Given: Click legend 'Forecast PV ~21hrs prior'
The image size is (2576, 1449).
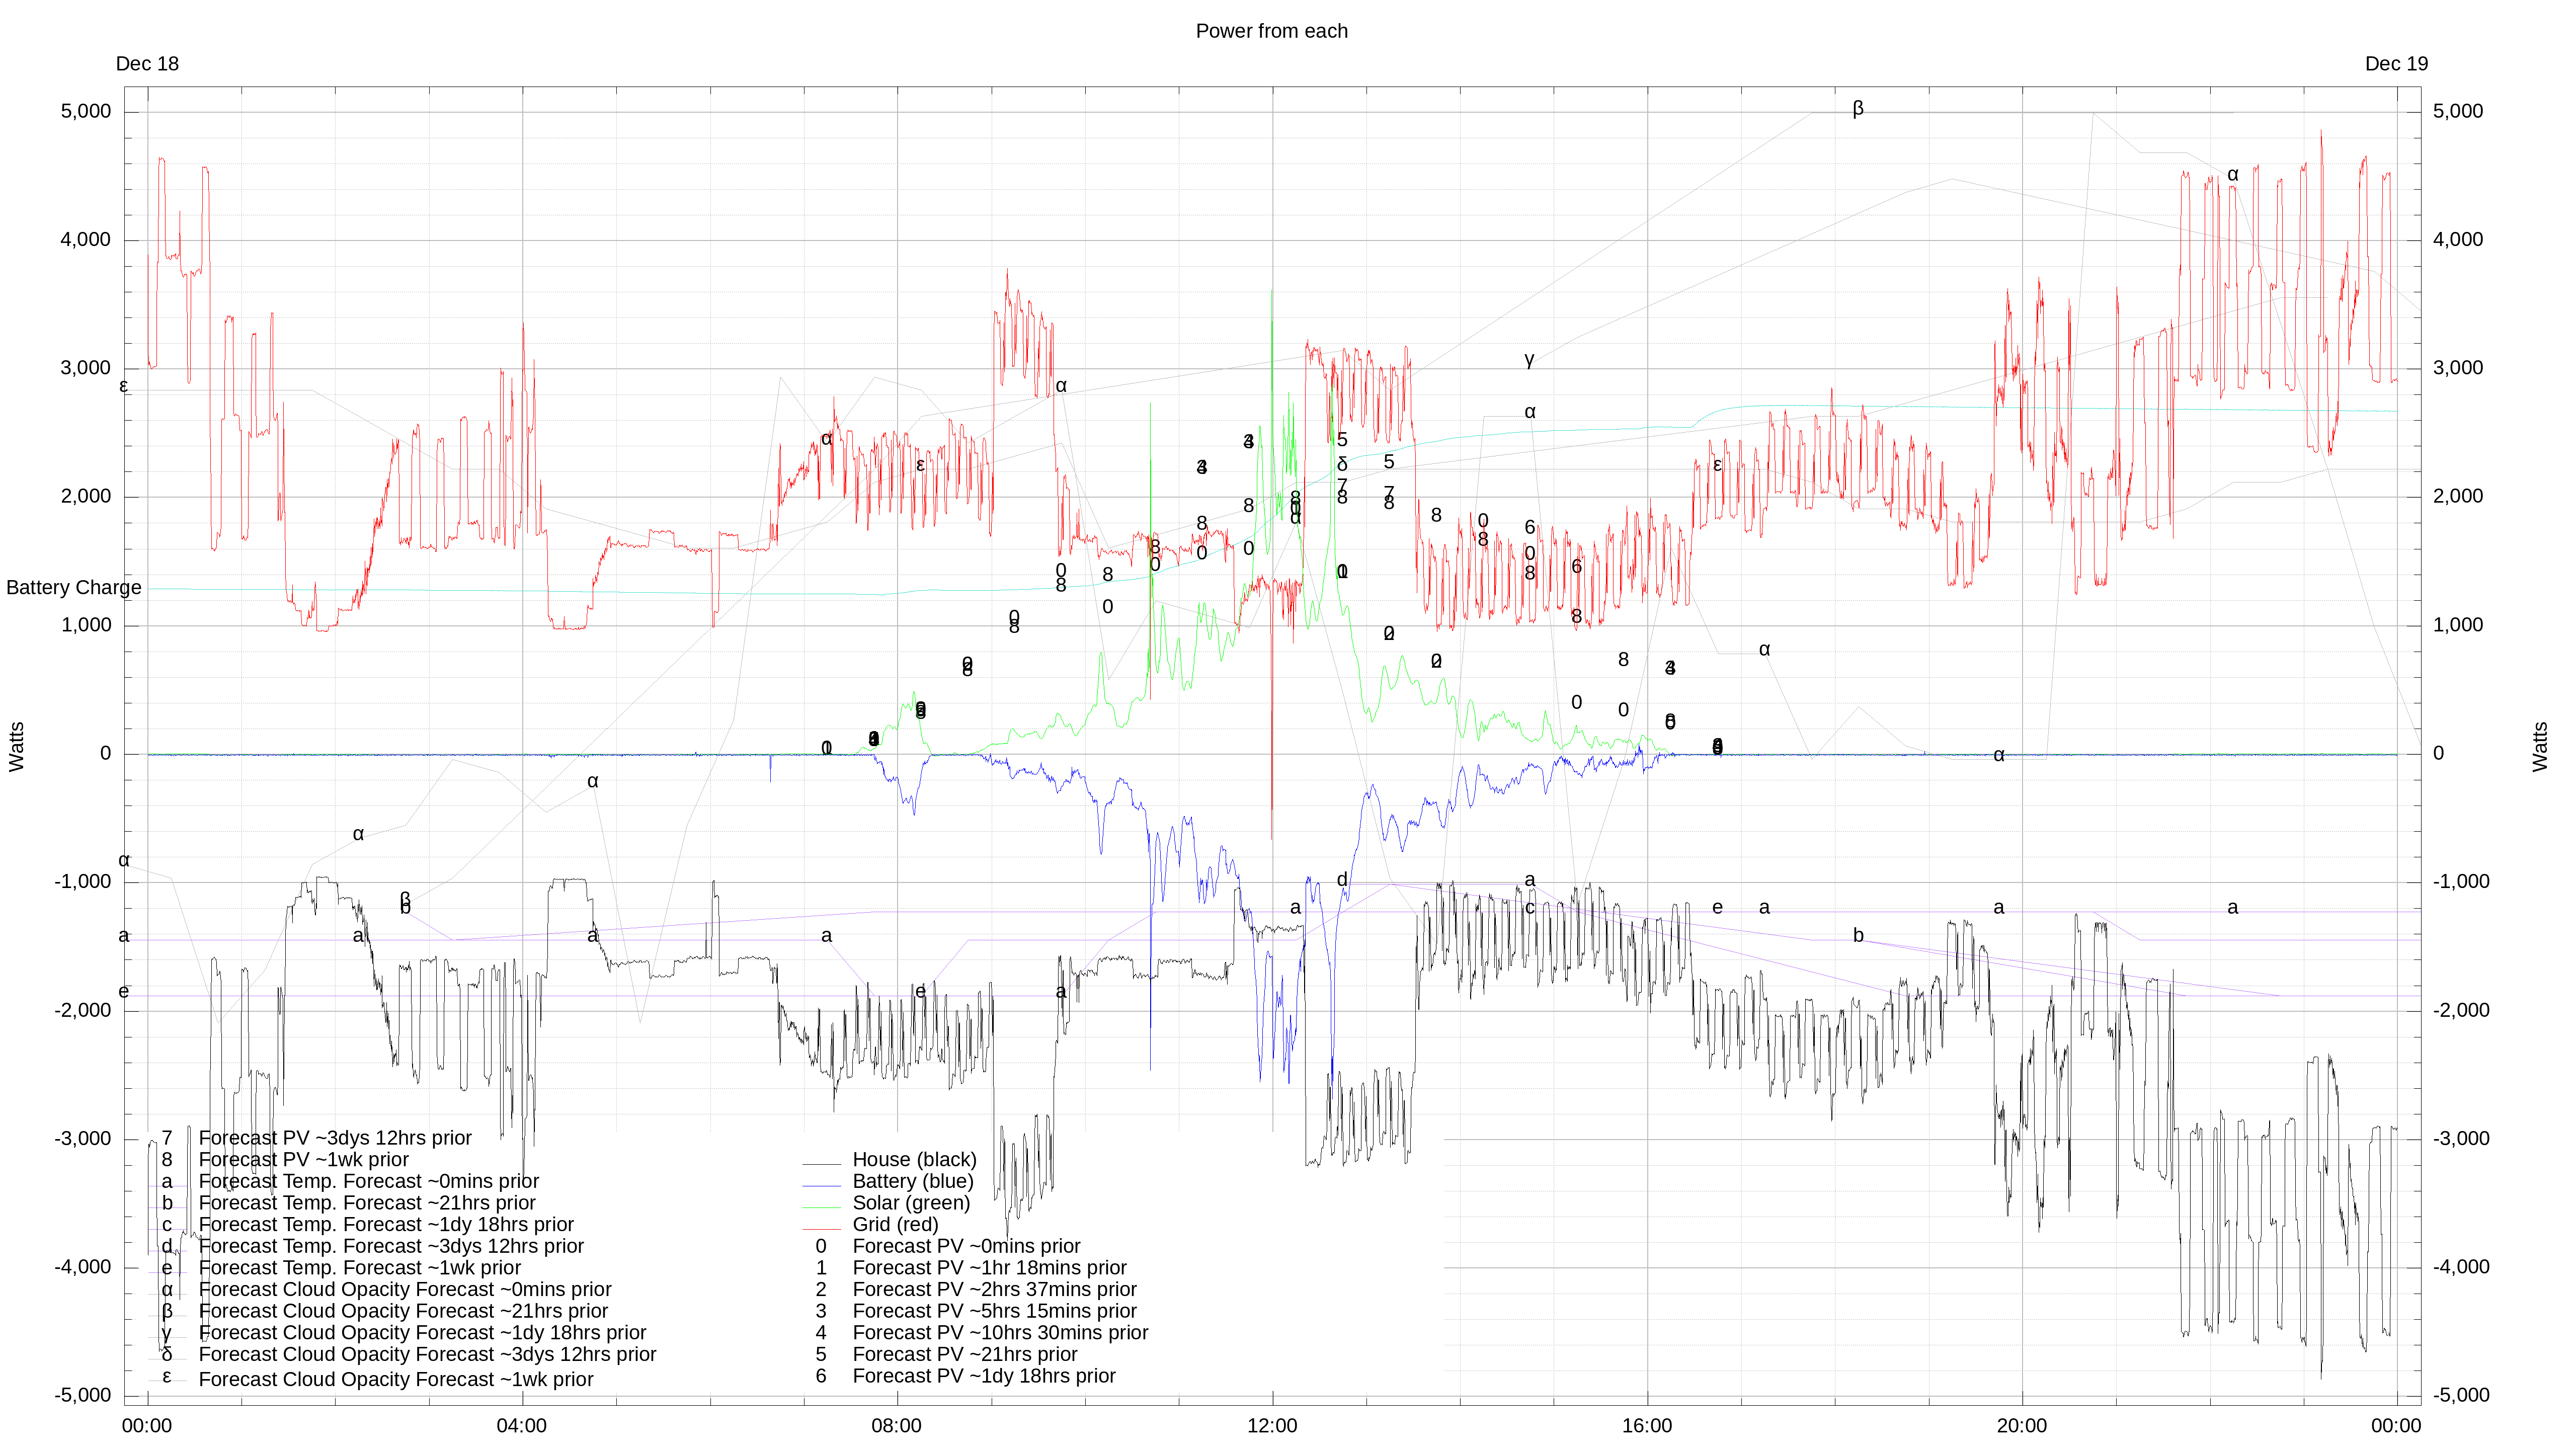Looking at the screenshot, I should click(965, 1355).
